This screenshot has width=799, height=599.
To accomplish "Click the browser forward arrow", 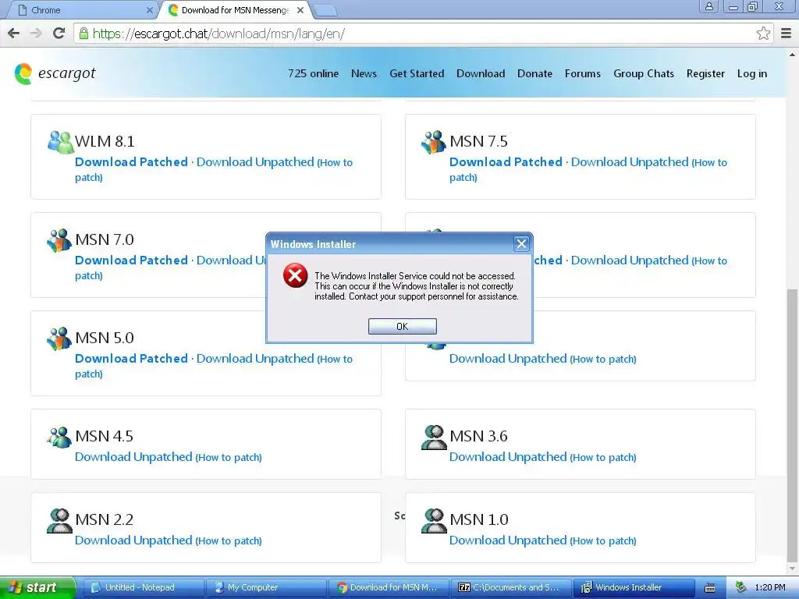I will 36,34.
